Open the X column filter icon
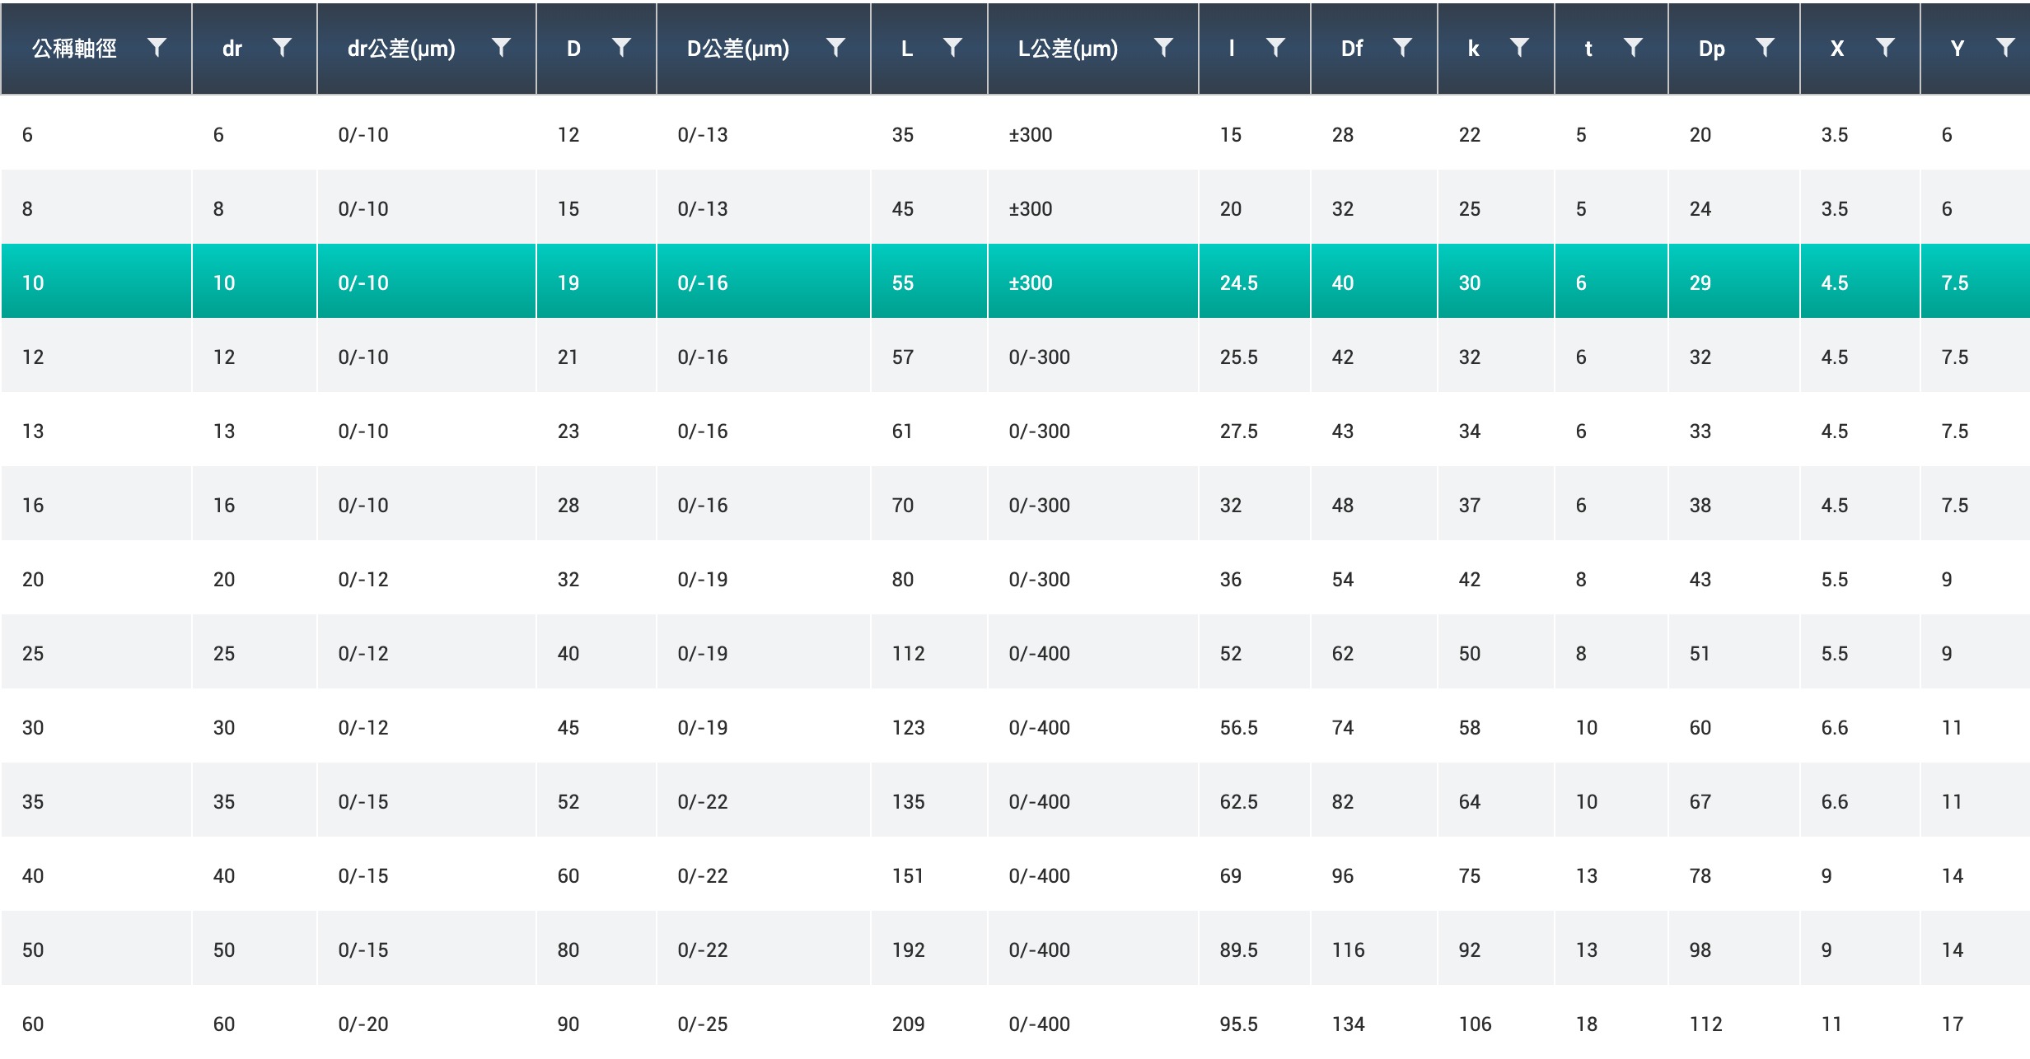This screenshot has width=2030, height=1059. [x=1885, y=48]
